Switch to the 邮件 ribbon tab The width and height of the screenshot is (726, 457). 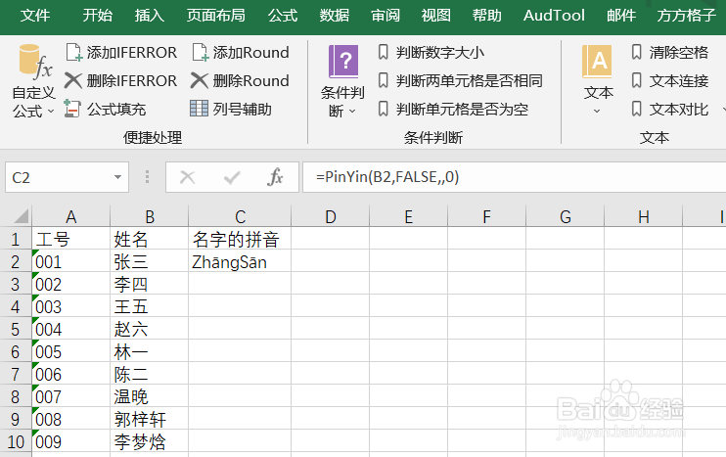[621, 16]
